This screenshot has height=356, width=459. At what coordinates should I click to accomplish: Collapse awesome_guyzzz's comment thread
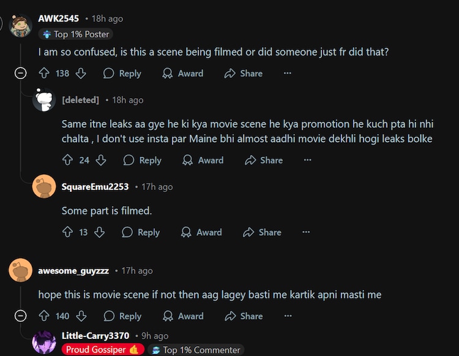pos(20,316)
